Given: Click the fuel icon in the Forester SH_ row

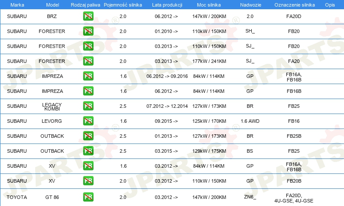Looking at the screenshot, I should 88,31.
